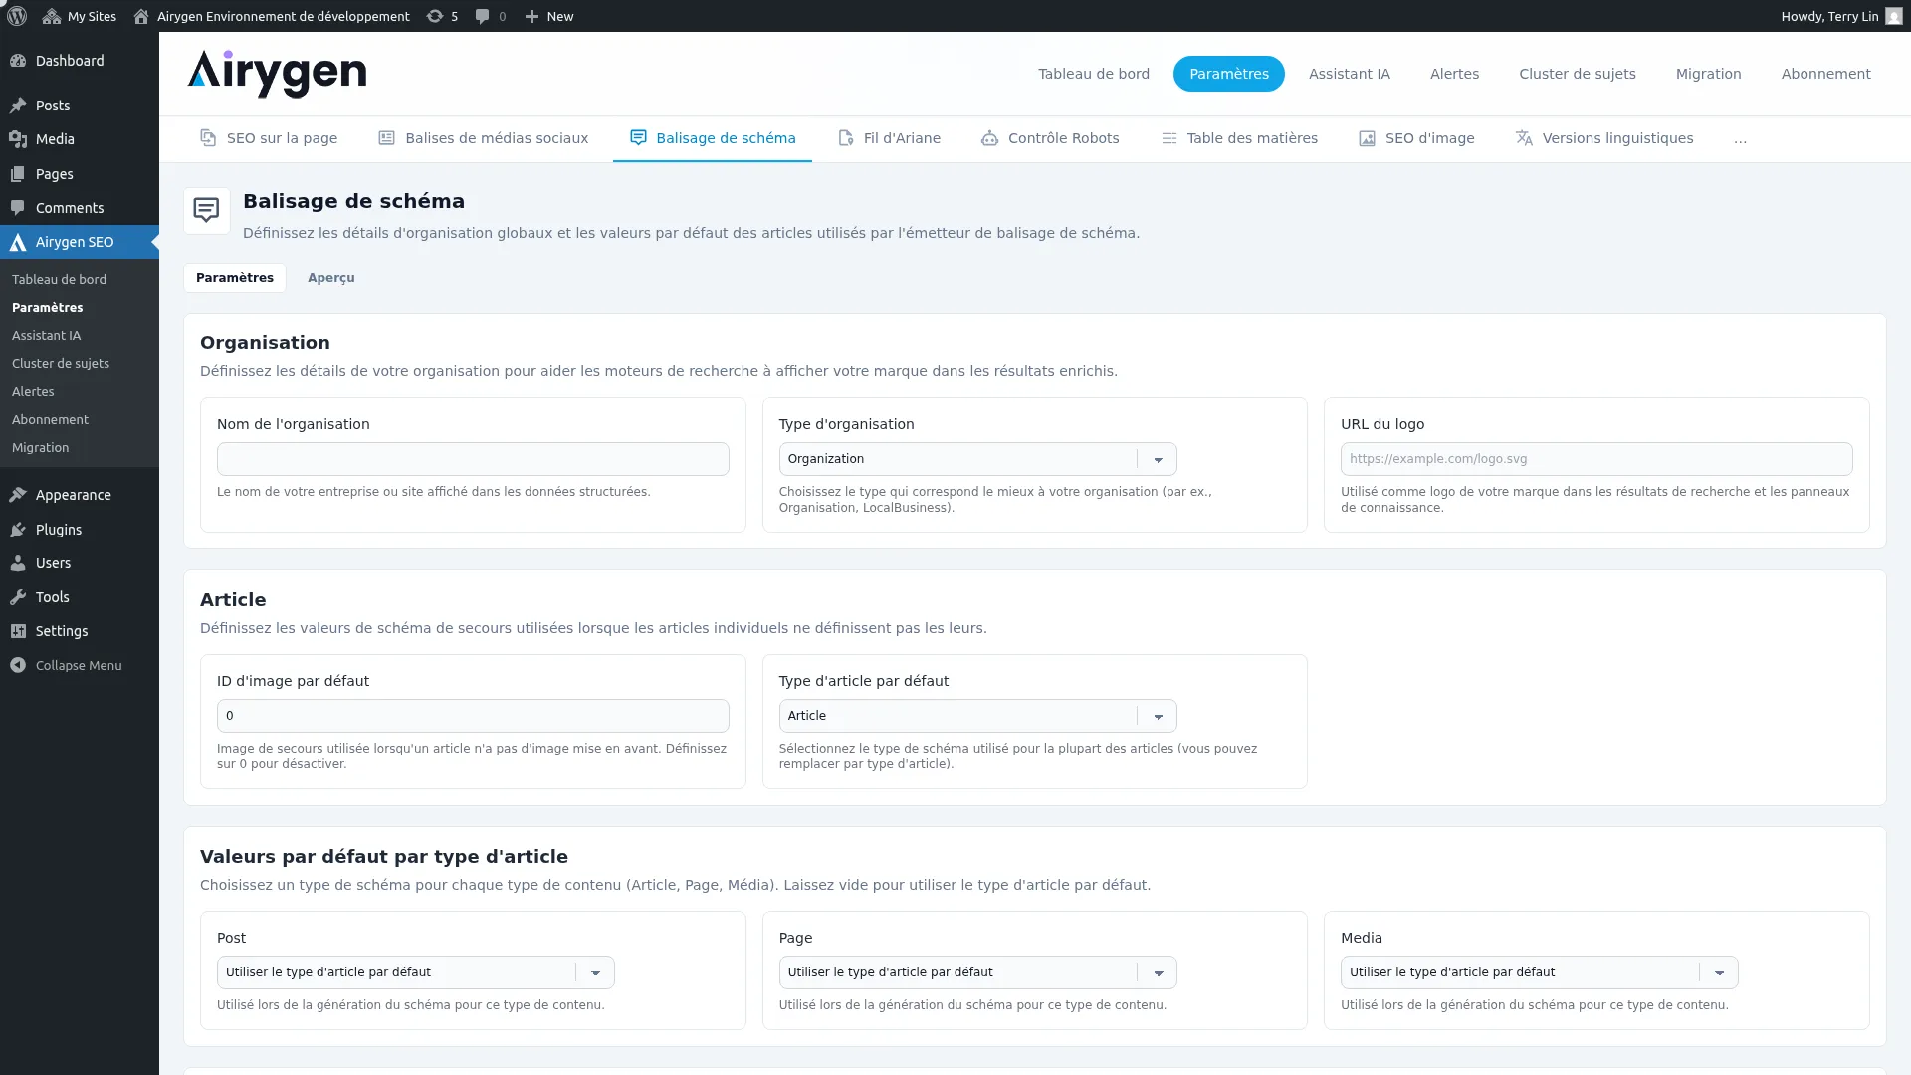Open the Post schema type dropdown
Viewport: 1911px width, 1075px height.
pos(415,972)
